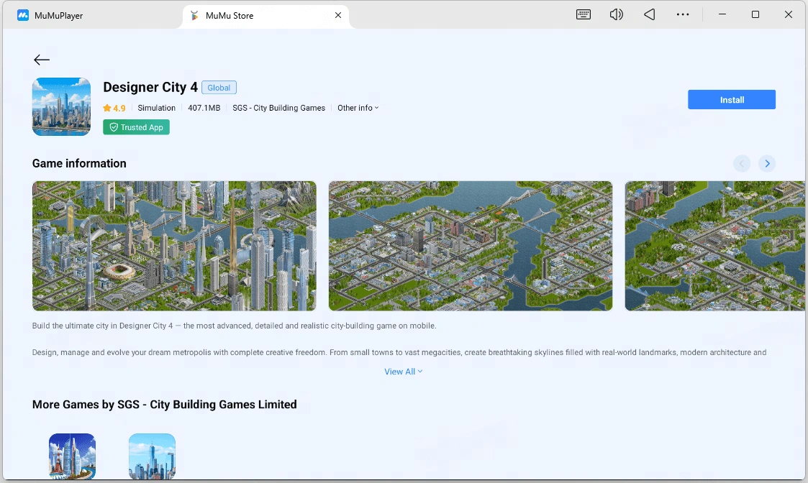
Task: Open the first skyscraper city screenshot
Action: click(x=174, y=246)
